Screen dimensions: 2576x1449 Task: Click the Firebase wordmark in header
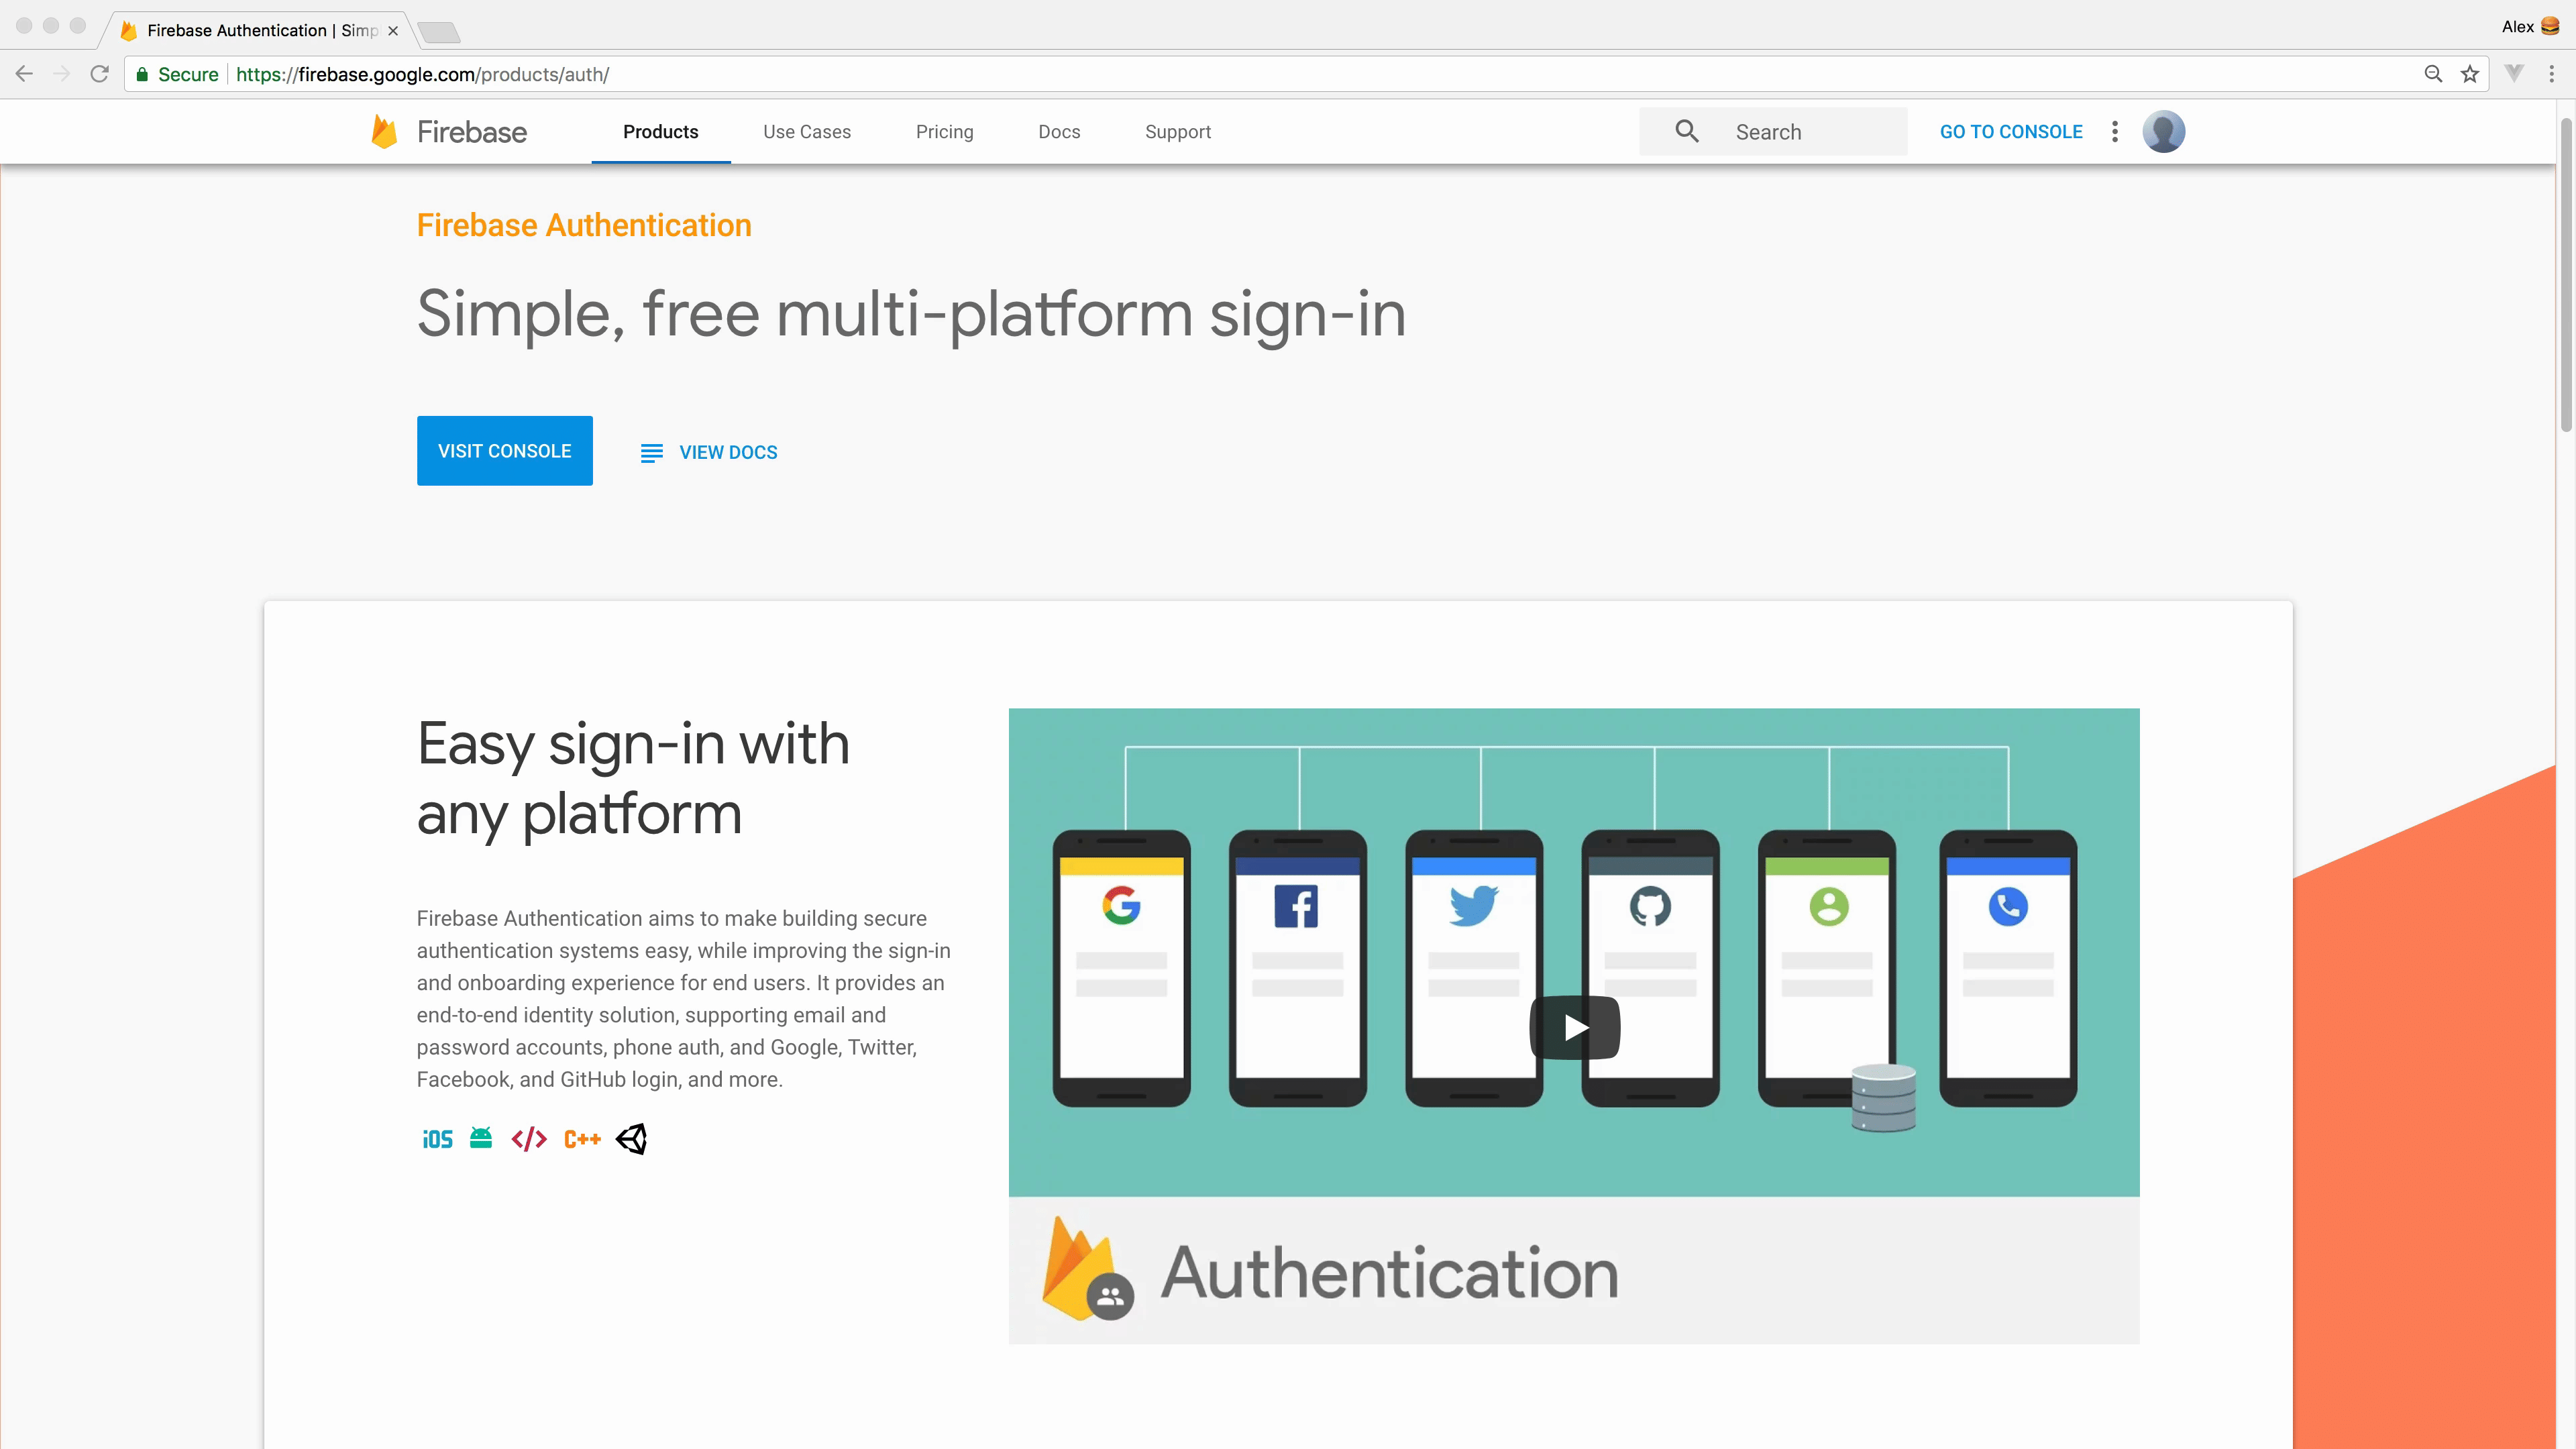point(472,132)
